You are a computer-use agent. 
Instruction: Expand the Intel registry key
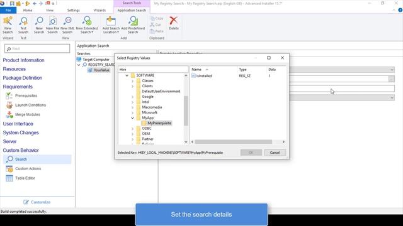133,102
